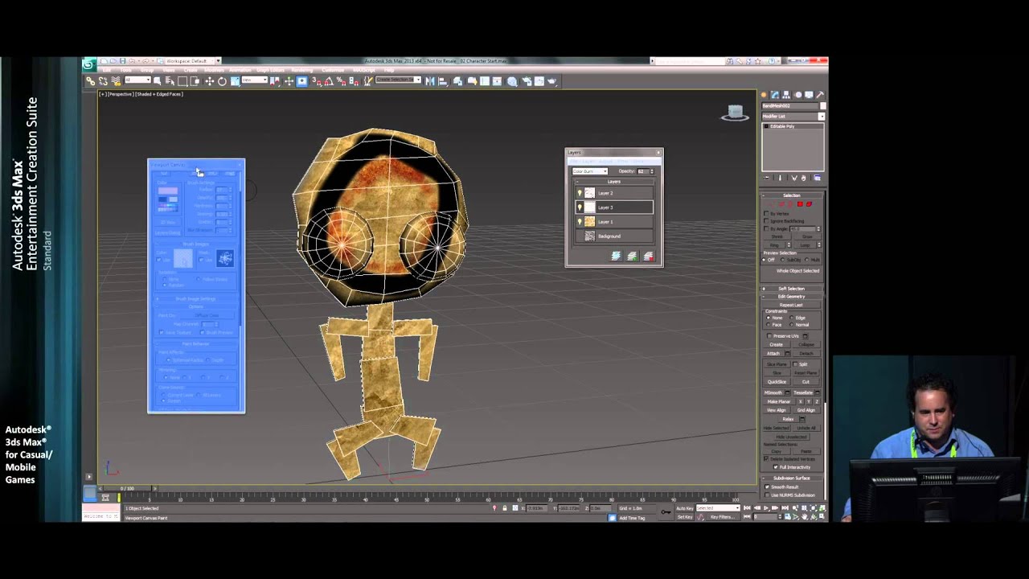
Task: Check the By Vertex option
Action: tap(765, 214)
